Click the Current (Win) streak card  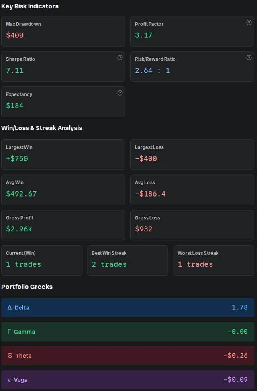[x=42, y=260]
